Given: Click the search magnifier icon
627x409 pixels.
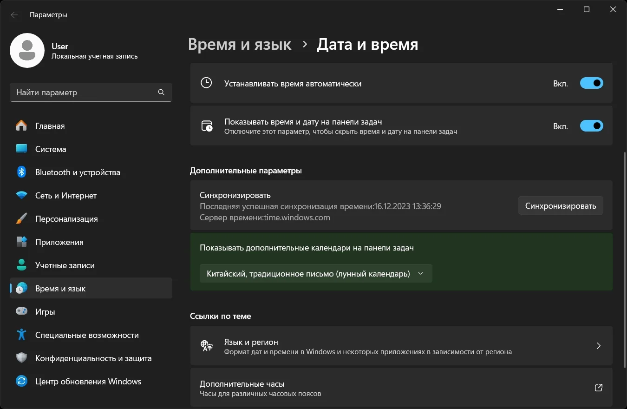Looking at the screenshot, I should point(161,92).
